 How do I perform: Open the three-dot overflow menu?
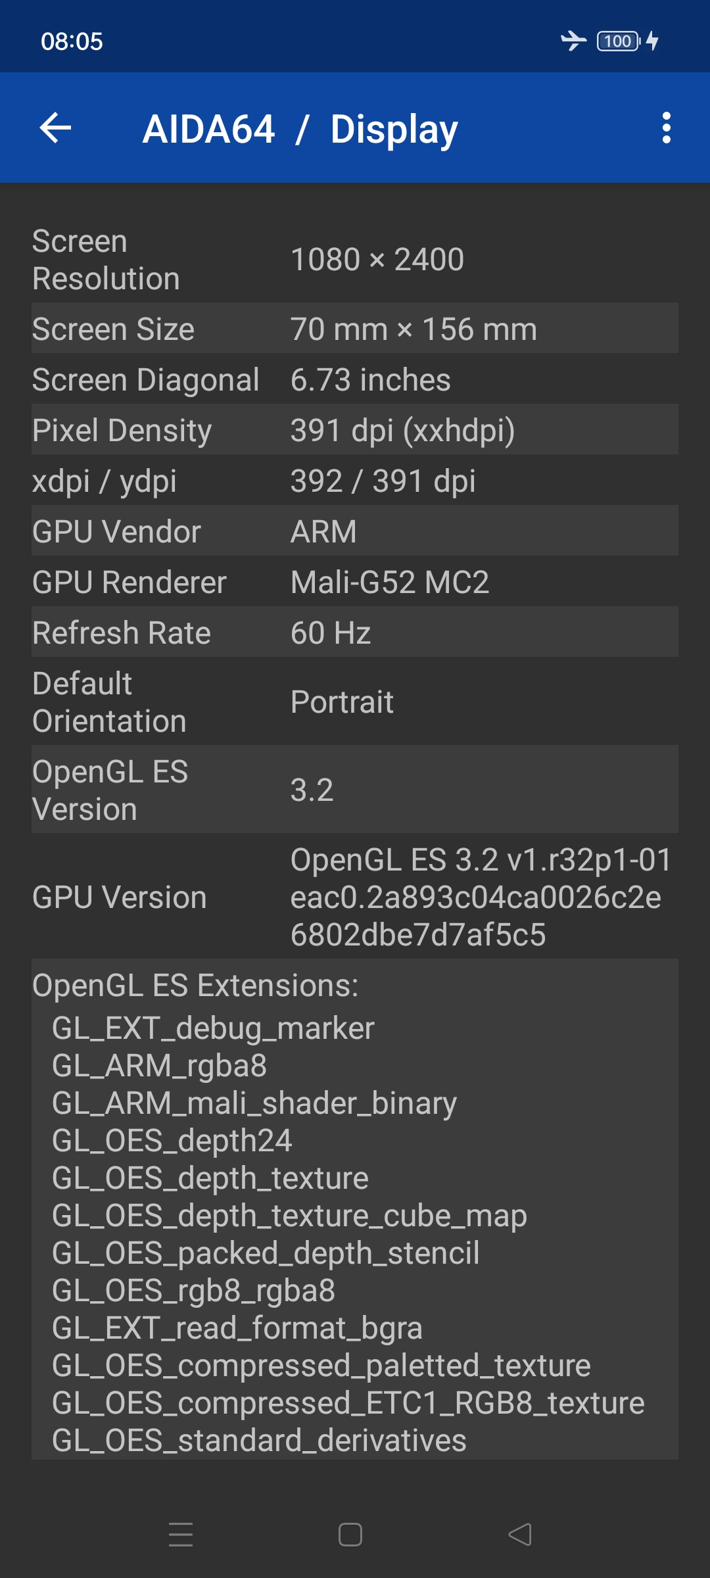[667, 128]
